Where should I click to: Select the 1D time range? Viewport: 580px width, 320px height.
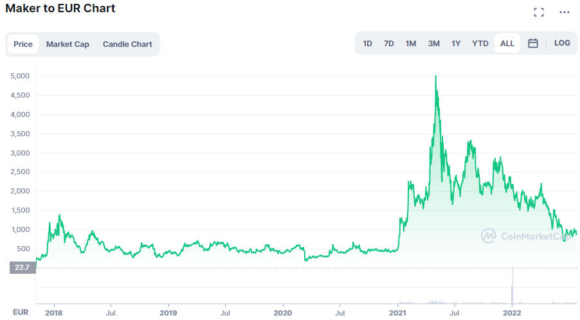(367, 44)
